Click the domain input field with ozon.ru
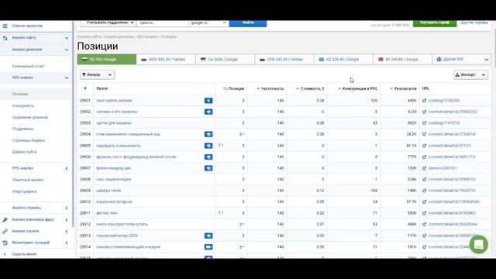496x279 pixels. tap(163, 22)
